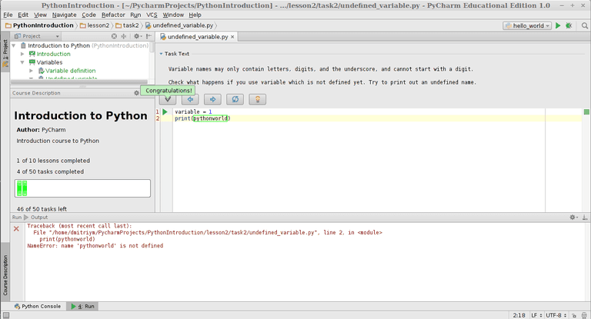Image resolution: width=591 pixels, height=319 pixels.
Task: Click PythonIntroduction in the breadcrumb bar
Action: tap(39, 25)
